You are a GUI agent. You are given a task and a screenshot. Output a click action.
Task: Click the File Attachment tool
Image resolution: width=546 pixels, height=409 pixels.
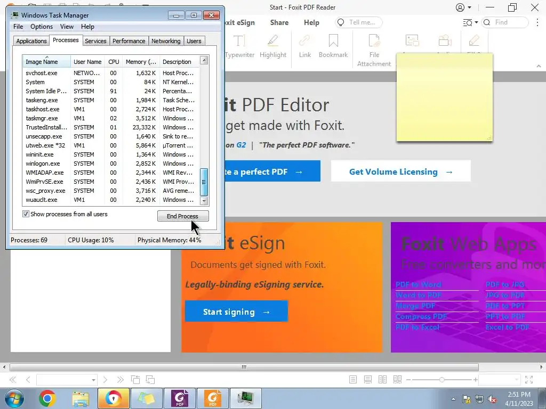tap(374, 51)
